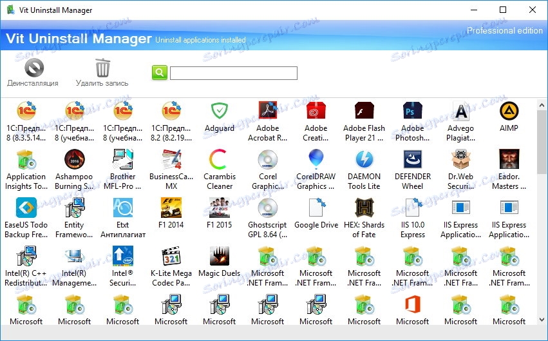Select the Corel Graphic... disc icon
Viewport: 548px width, 341px height.
tap(268, 159)
